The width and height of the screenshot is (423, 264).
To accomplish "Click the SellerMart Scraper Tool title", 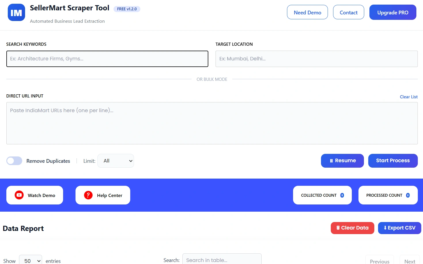I will [70, 8].
